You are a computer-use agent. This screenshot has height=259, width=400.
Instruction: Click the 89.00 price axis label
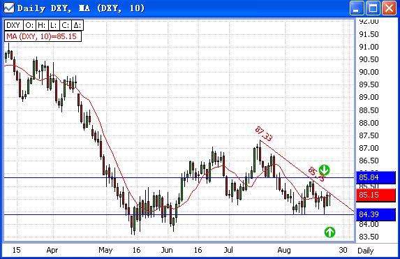coord(369,97)
